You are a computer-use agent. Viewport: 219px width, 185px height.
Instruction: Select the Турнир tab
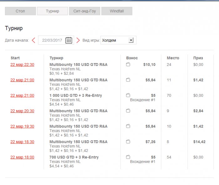click(x=52, y=11)
